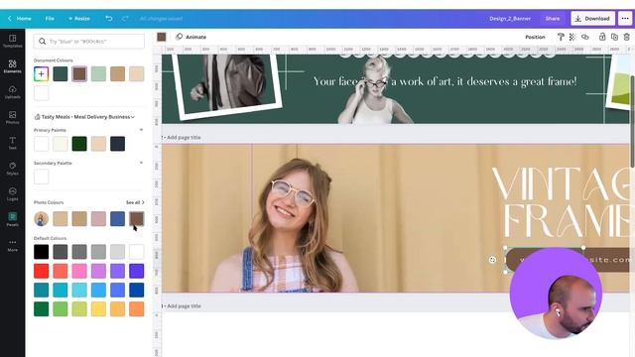Open the Pexels sidebar panel
The width and height of the screenshot is (635, 357).
[12, 219]
